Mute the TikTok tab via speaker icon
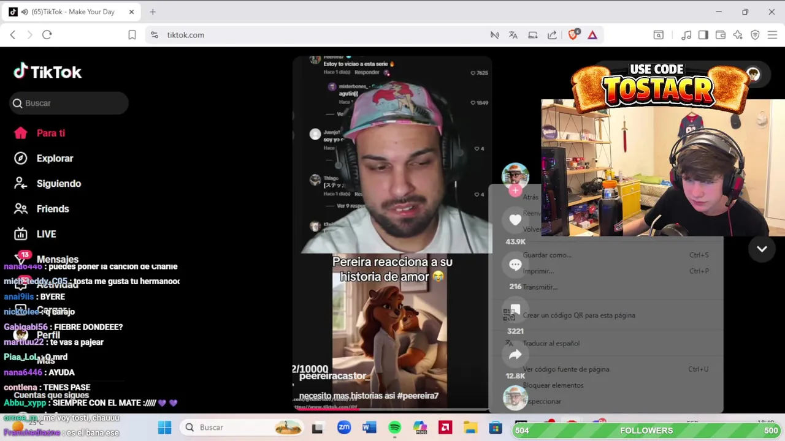The height and width of the screenshot is (441, 785). (25, 12)
